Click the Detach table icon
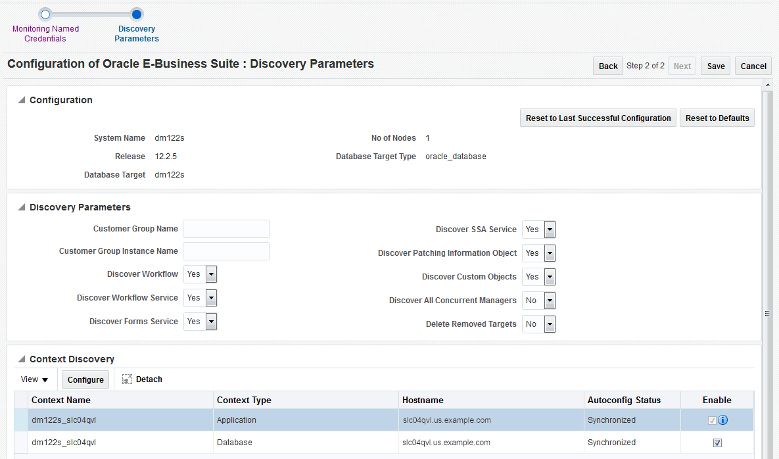The image size is (779, 459). point(127,379)
